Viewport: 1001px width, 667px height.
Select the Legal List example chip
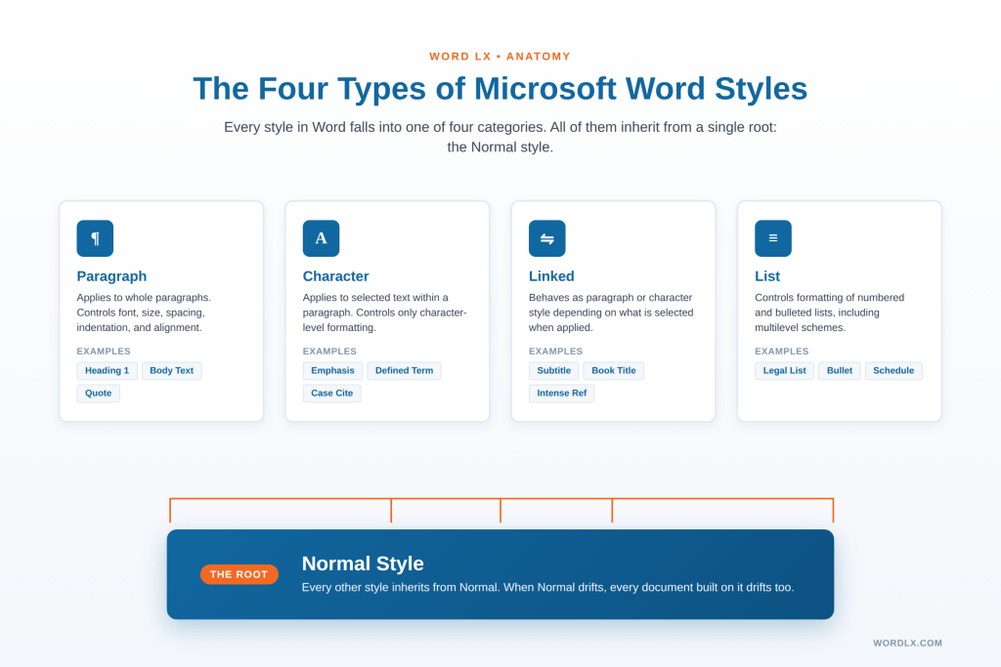784,370
